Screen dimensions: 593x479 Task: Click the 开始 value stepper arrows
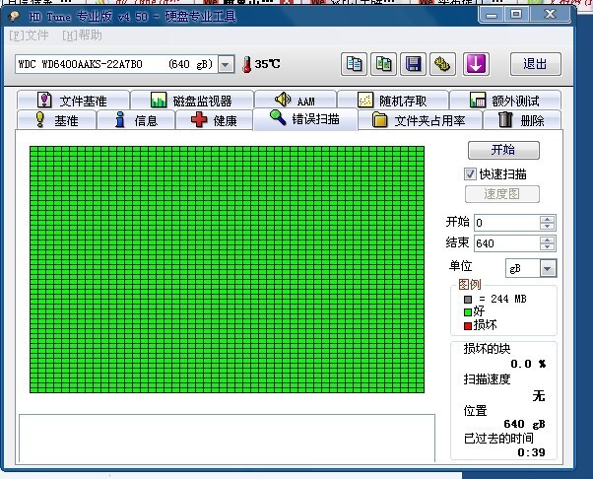548,223
